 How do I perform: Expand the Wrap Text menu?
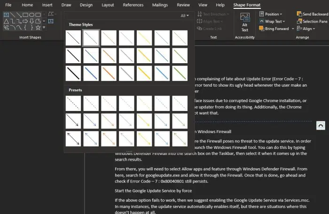272,22
